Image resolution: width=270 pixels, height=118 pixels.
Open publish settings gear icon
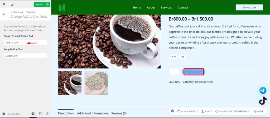point(47,4)
